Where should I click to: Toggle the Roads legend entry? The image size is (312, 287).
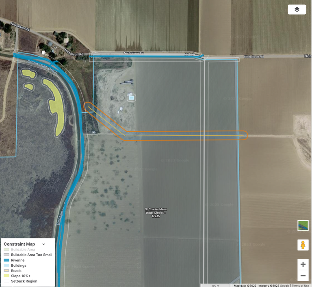click(x=13, y=271)
